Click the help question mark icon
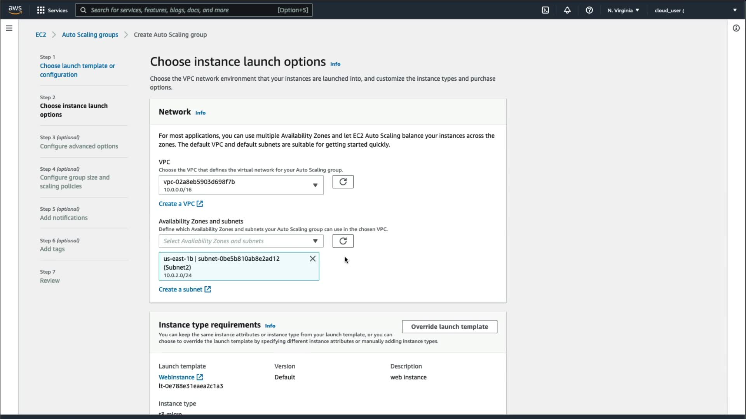The image size is (746, 419). tap(589, 10)
